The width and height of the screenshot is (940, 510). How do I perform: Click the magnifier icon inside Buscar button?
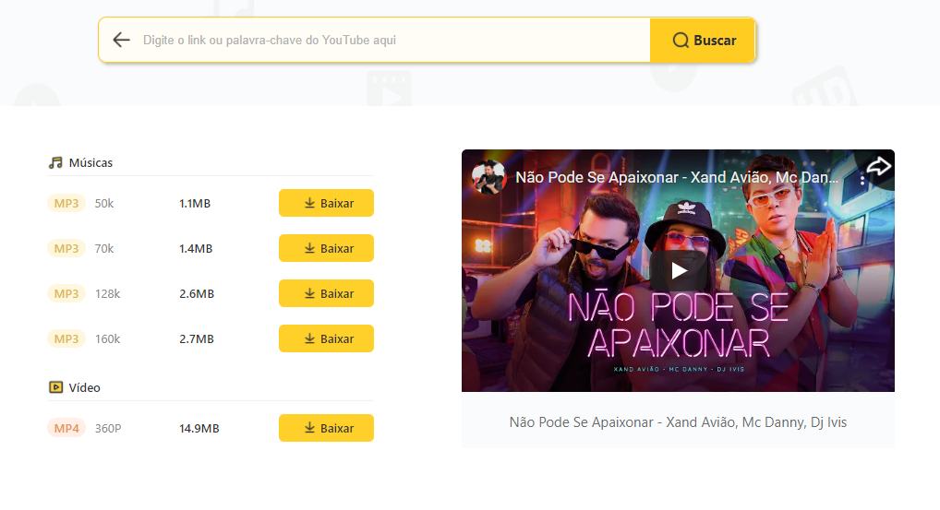click(681, 40)
